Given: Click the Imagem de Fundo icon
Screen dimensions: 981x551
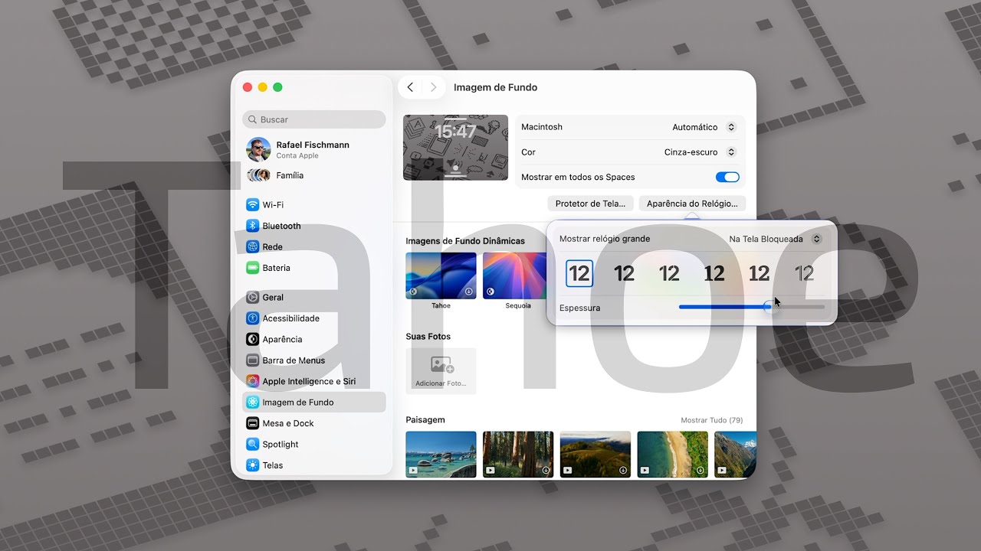Looking at the screenshot, I should click(252, 402).
